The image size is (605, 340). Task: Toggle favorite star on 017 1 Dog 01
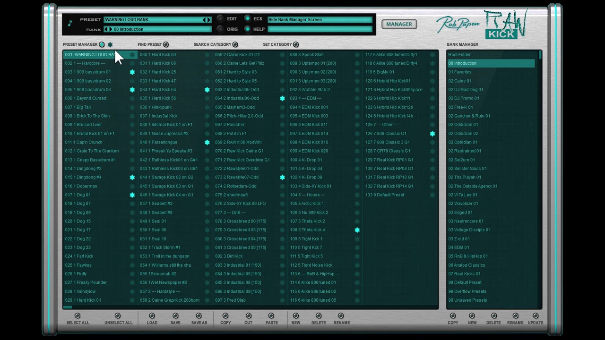[x=132, y=195]
